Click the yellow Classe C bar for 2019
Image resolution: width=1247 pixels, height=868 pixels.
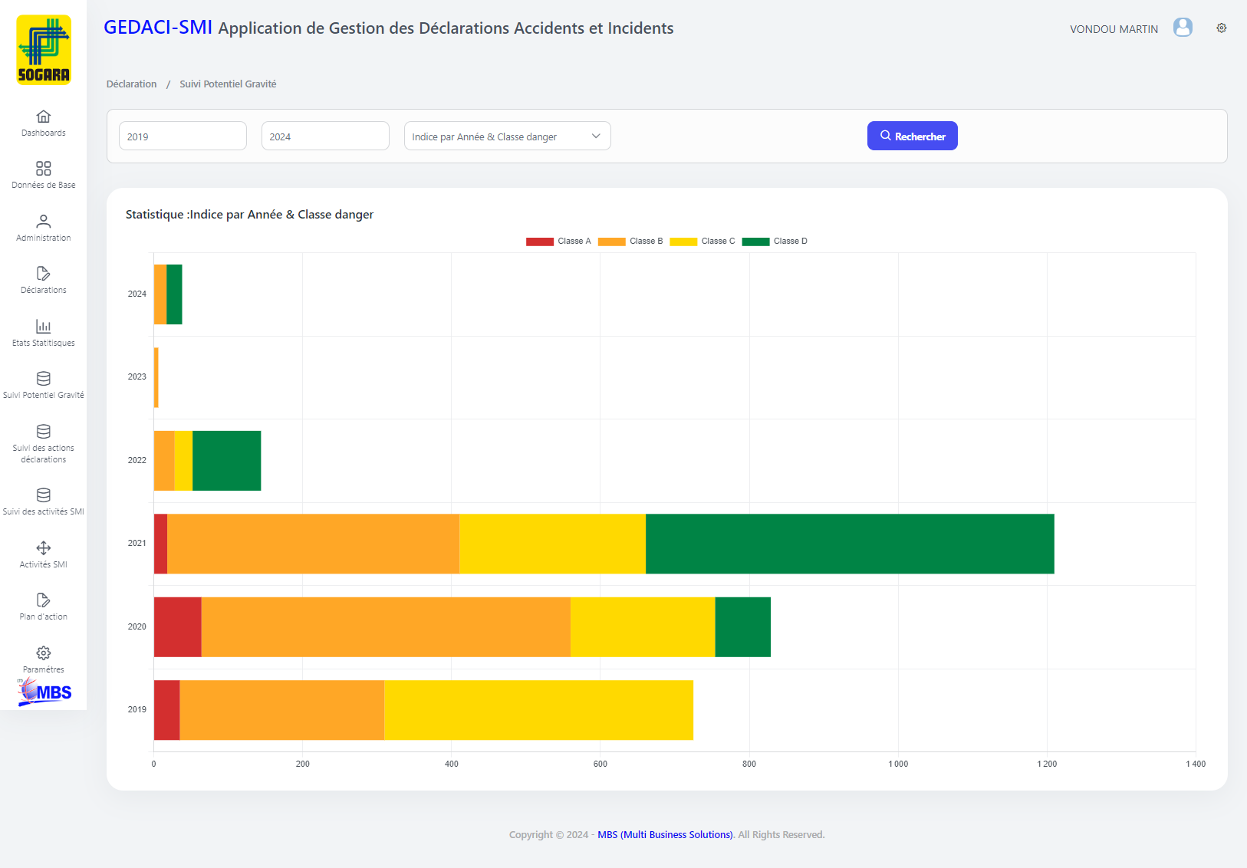pos(538,710)
